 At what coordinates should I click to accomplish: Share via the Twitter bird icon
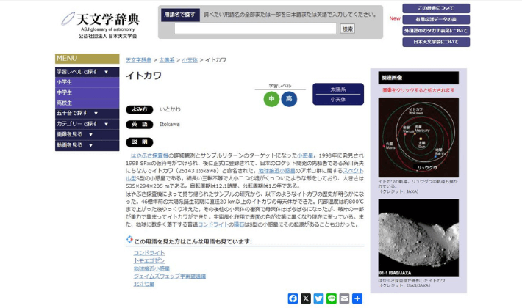[x=318, y=298]
